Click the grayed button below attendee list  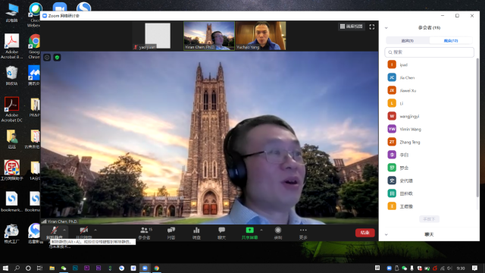(x=429, y=219)
